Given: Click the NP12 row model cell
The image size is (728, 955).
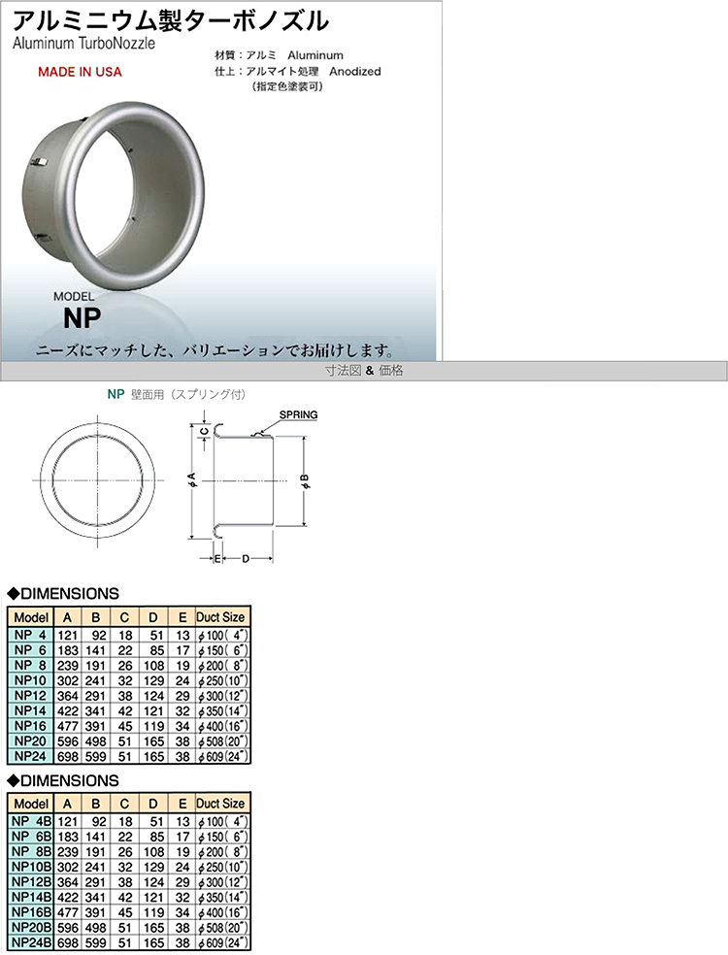Looking at the screenshot, I should pos(31,696).
